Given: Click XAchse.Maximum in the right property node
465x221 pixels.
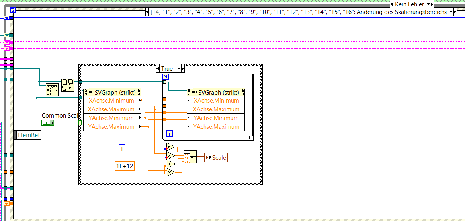Looking at the screenshot, I should 216,109.
